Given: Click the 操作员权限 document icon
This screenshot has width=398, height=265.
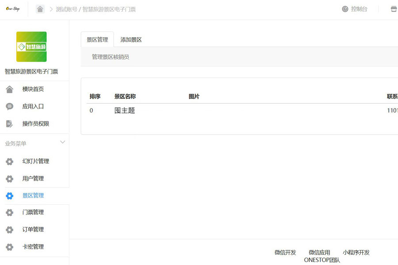Looking at the screenshot, I should point(9,124).
